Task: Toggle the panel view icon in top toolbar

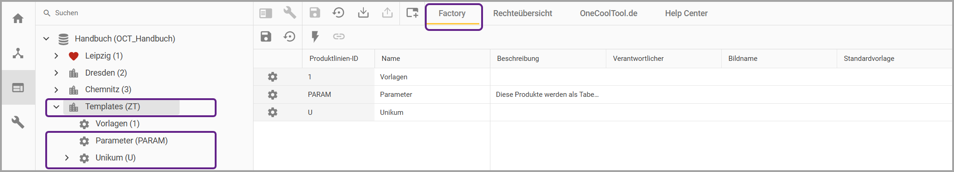Action: coord(266,13)
